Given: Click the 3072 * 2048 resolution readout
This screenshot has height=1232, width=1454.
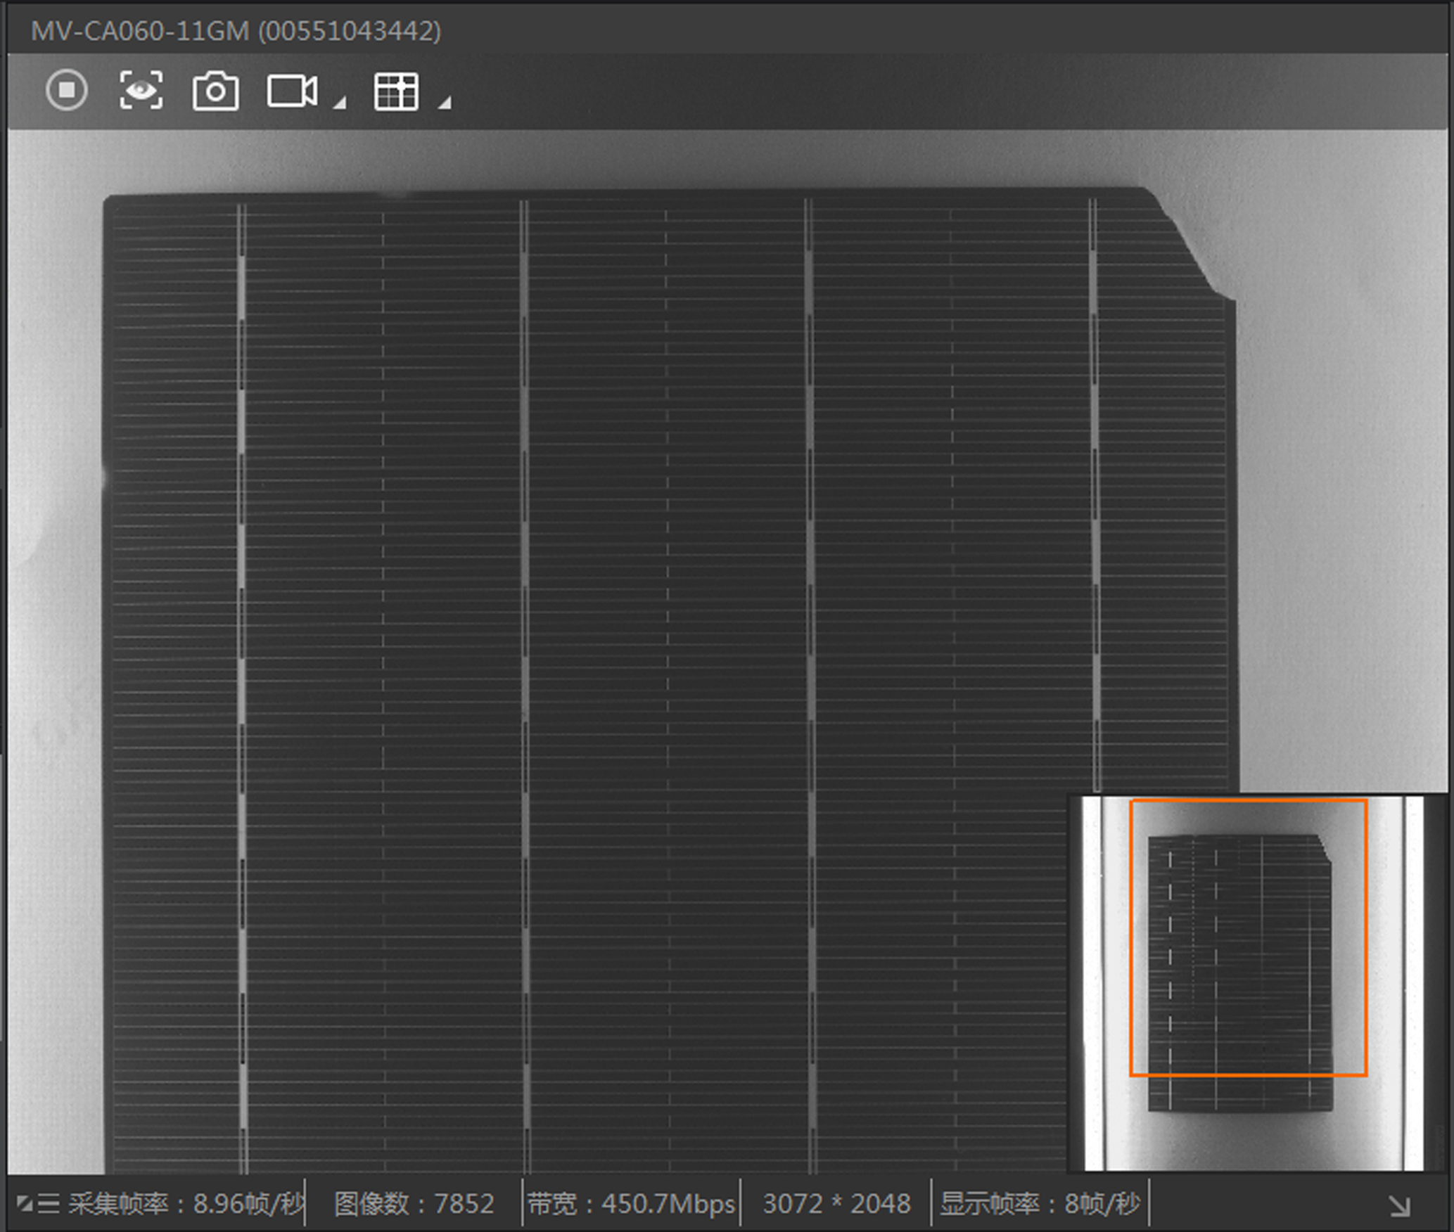Looking at the screenshot, I should pos(836,1204).
